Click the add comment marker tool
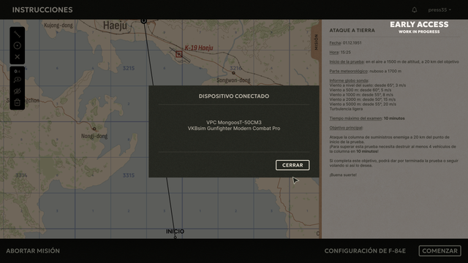 tap(17, 80)
